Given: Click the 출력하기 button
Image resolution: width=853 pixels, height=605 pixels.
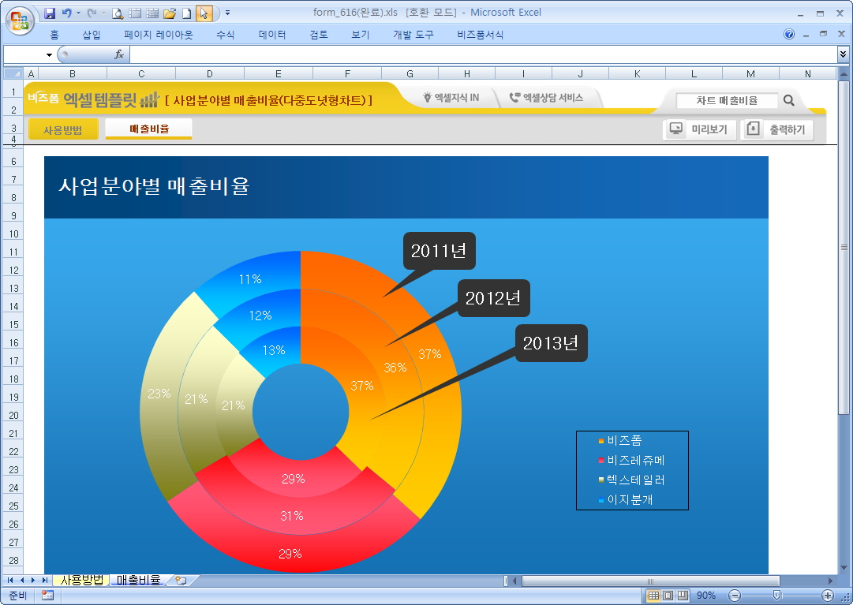Looking at the screenshot, I should [x=776, y=129].
